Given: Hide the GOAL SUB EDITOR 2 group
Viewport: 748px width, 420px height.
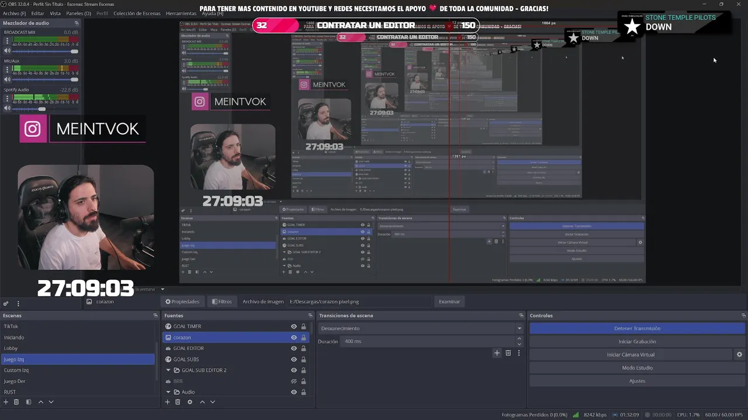Looking at the screenshot, I should point(294,370).
